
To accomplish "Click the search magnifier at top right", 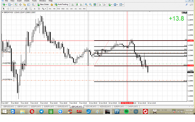I will pyautogui.click(x=187, y=5).
